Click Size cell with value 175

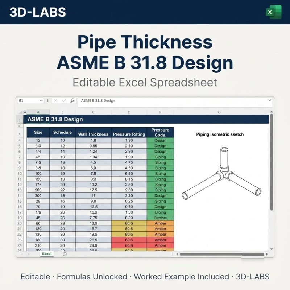[38, 185]
